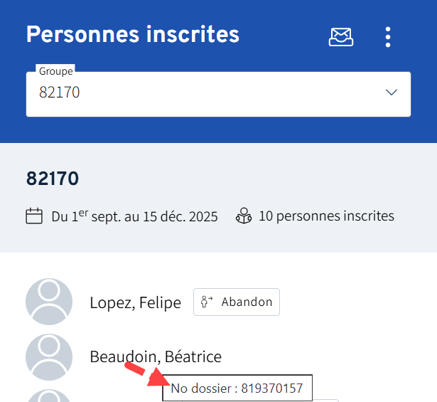Open the envelope message icon in header

click(x=341, y=37)
